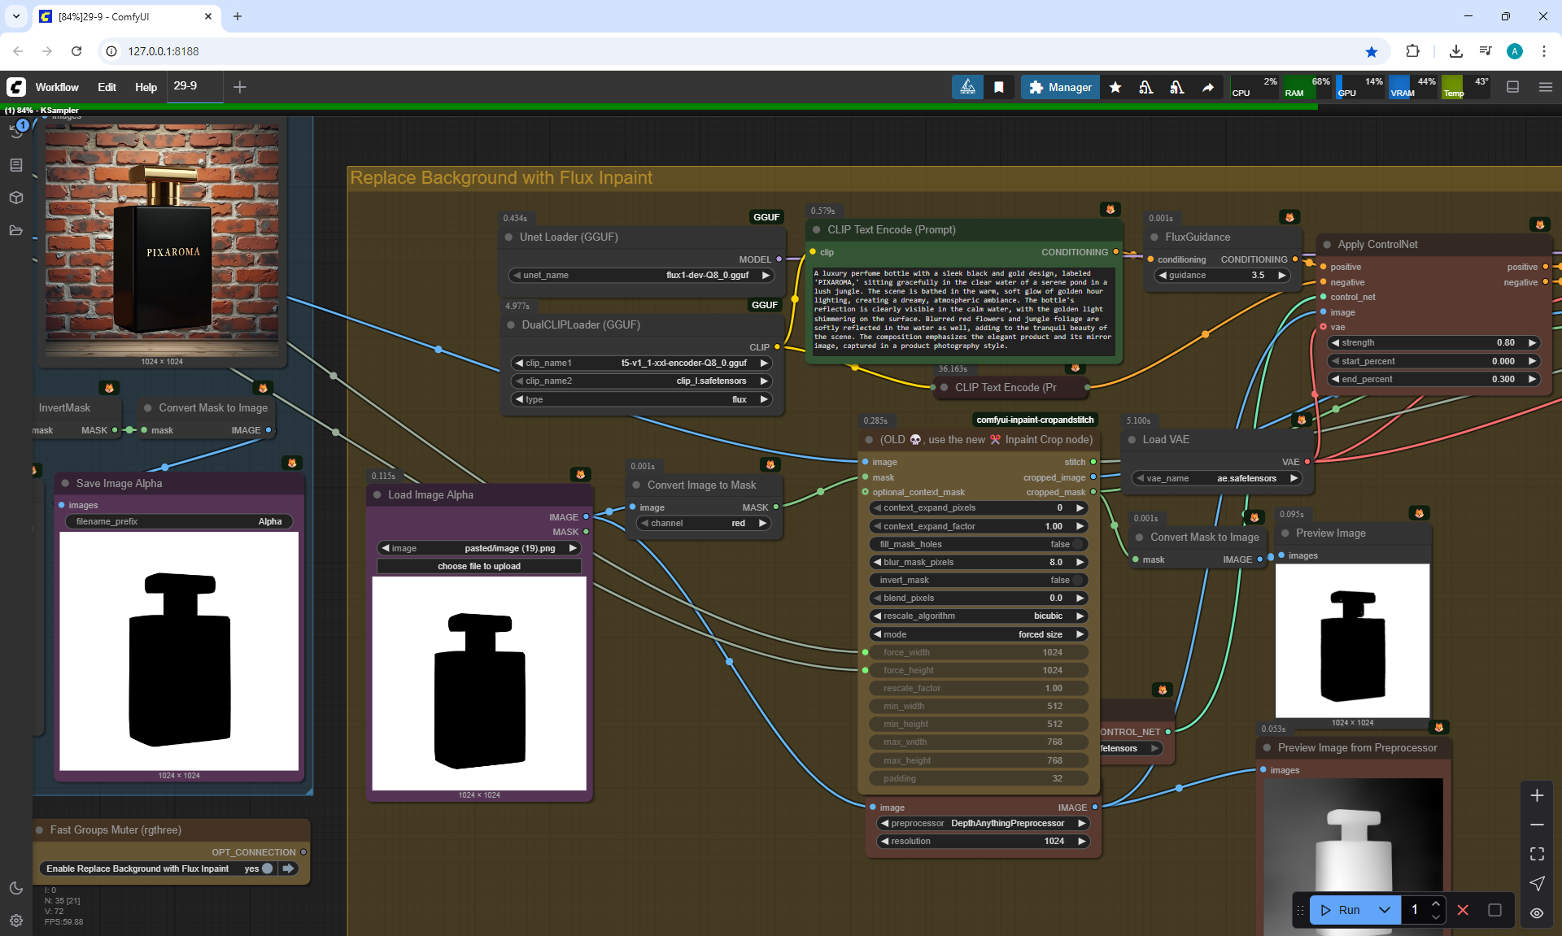Click the fit view frame icon
This screenshot has width=1562, height=936.
click(x=1537, y=854)
